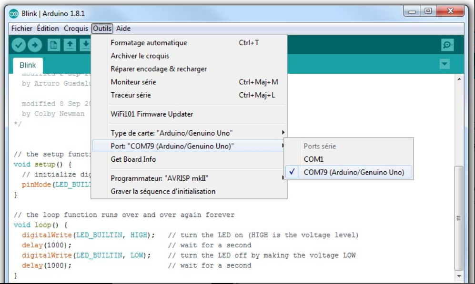Click the editor scrollbar up arrow
Image resolution: width=475 pixels, height=284 pixels.
point(459,78)
